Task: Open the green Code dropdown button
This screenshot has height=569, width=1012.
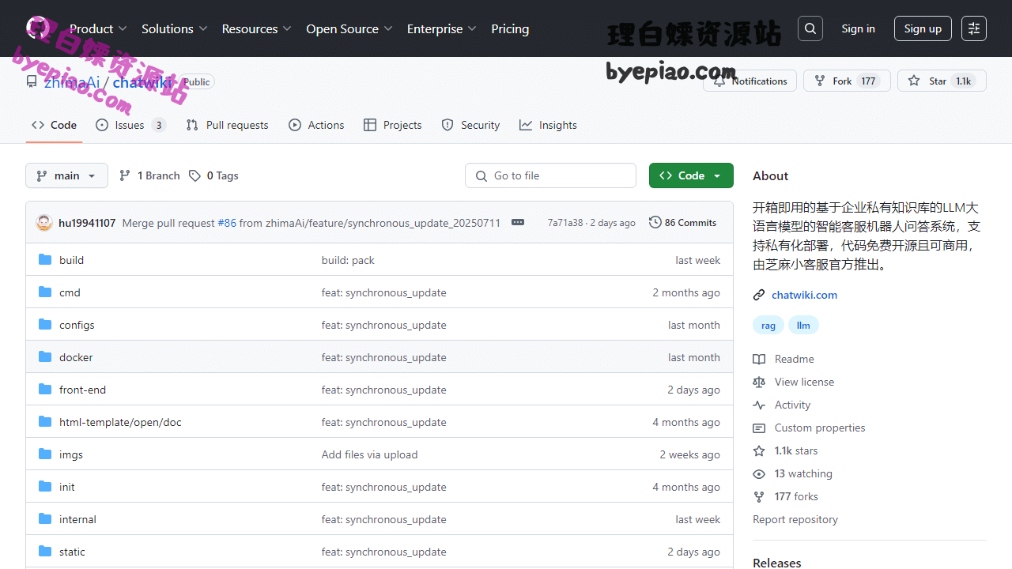Action: tap(691, 175)
